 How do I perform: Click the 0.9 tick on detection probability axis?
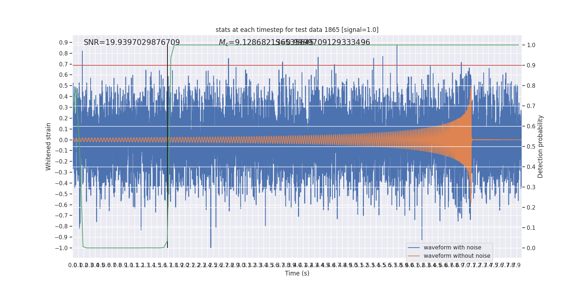531,65
